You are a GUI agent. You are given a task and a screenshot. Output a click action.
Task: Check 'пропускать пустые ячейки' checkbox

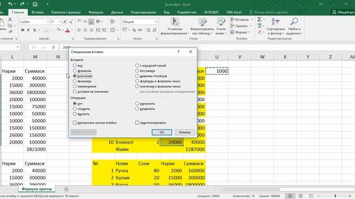coord(75,123)
